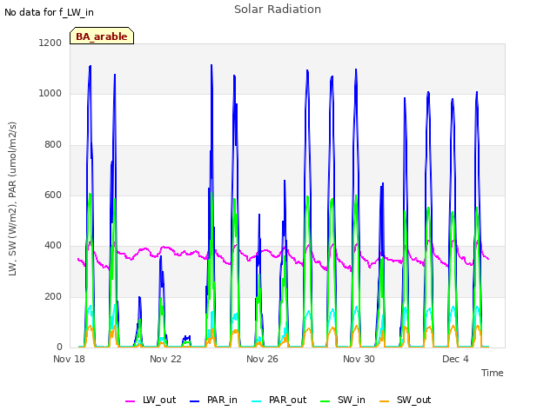
Task: Click the 200 y-axis tick label
Action: click(x=53, y=297)
